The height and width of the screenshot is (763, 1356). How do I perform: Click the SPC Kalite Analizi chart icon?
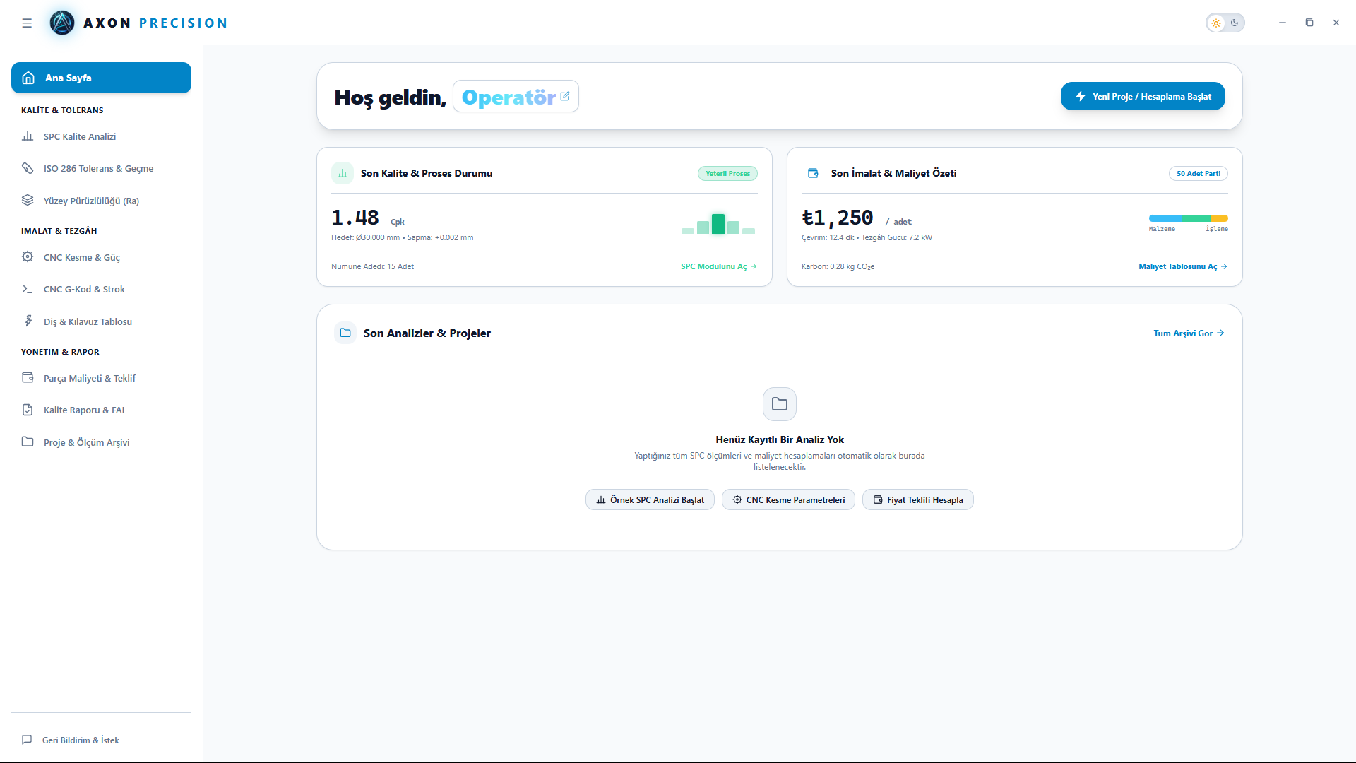coord(28,136)
